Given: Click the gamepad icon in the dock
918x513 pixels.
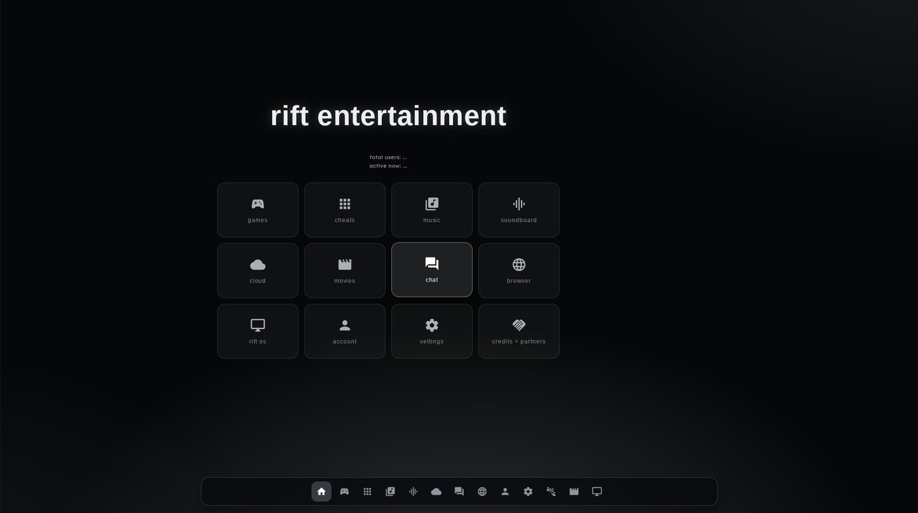Looking at the screenshot, I should tap(344, 491).
